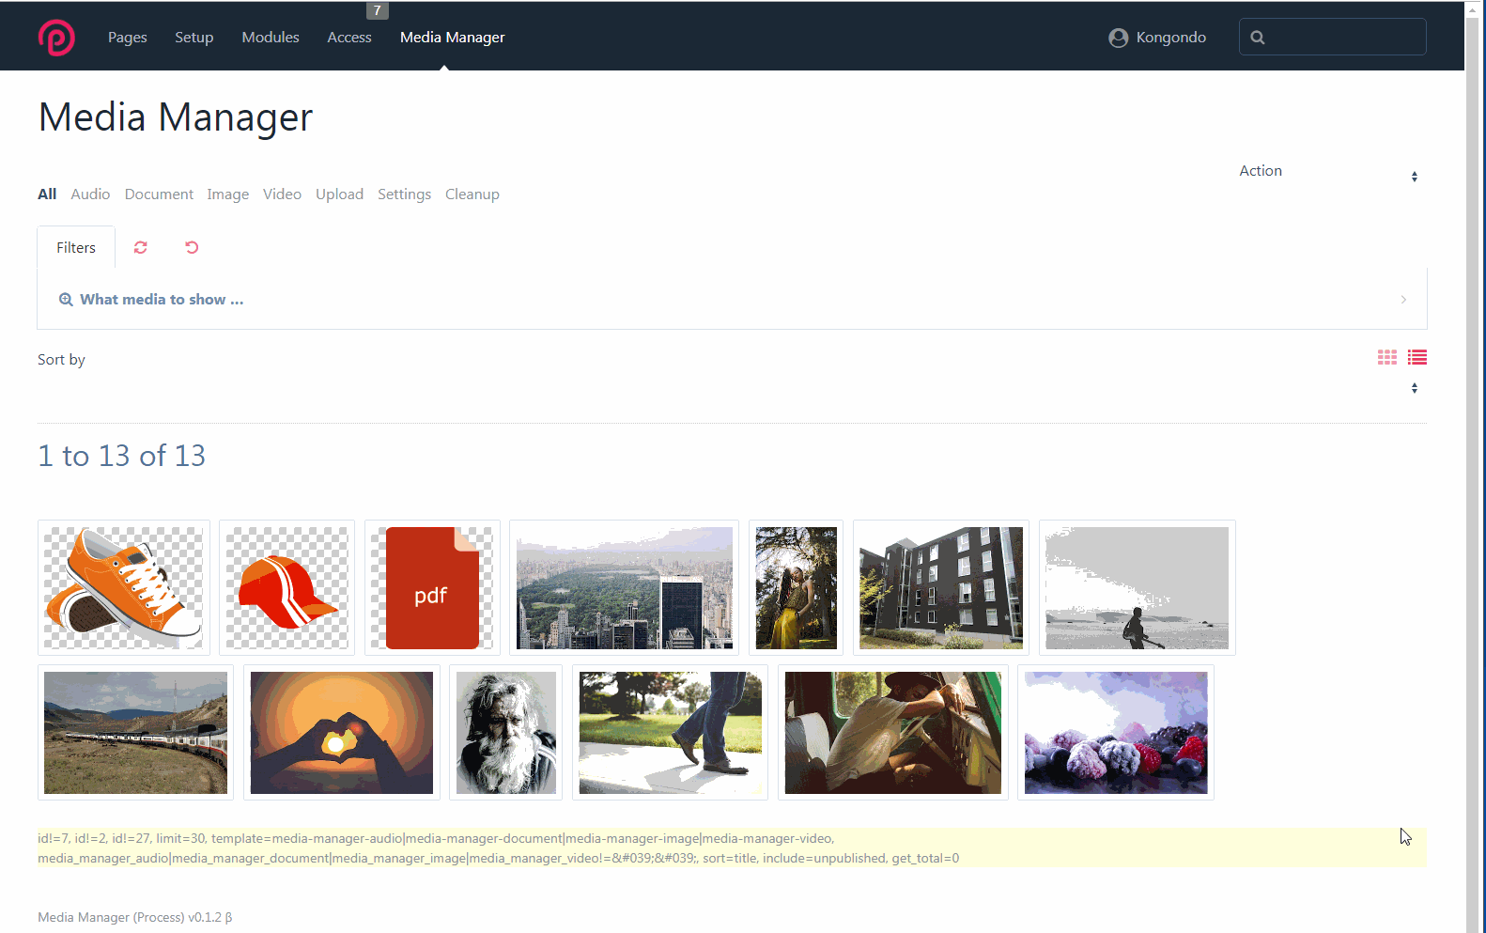This screenshot has height=933, width=1486.
Task: Open the Upload tab
Action: (x=339, y=194)
